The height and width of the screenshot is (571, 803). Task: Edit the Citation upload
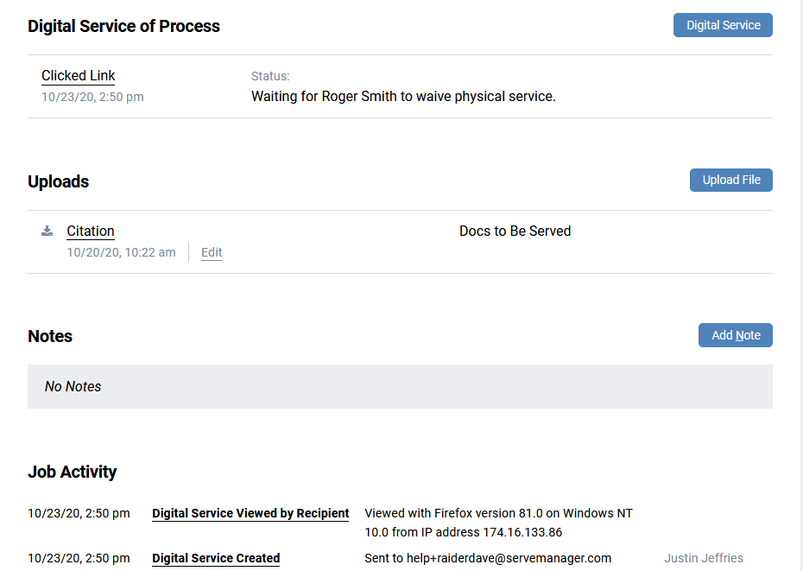click(x=212, y=253)
